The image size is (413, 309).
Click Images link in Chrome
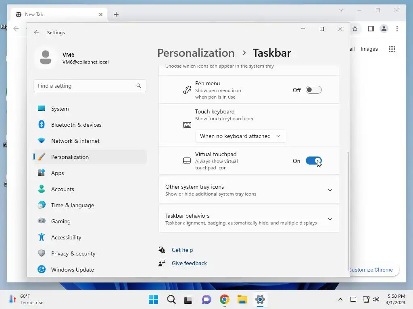(369, 49)
